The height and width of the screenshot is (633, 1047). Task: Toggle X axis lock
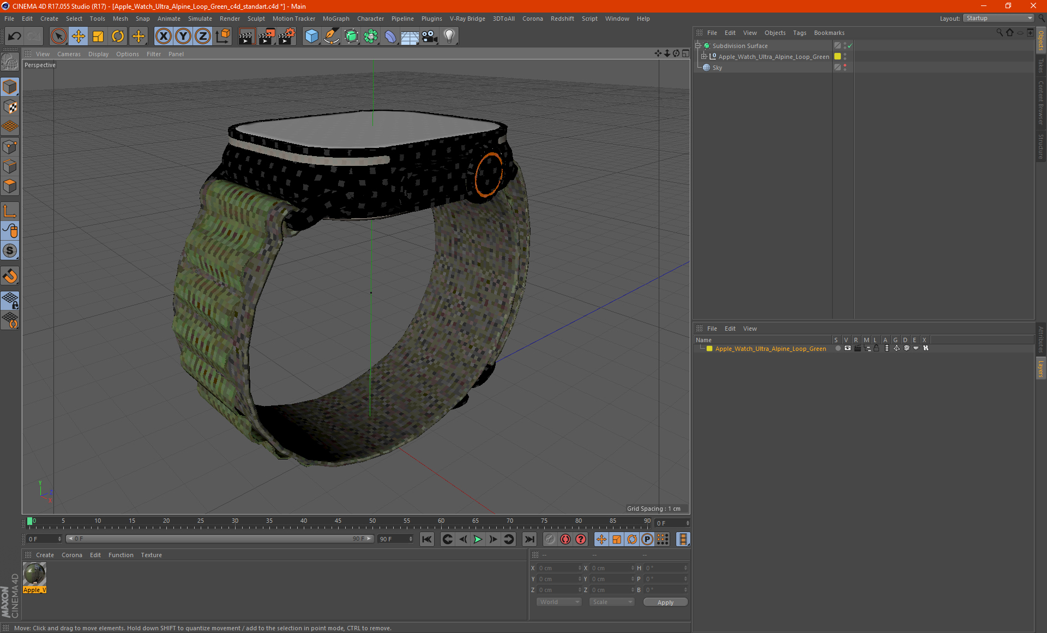(163, 37)
